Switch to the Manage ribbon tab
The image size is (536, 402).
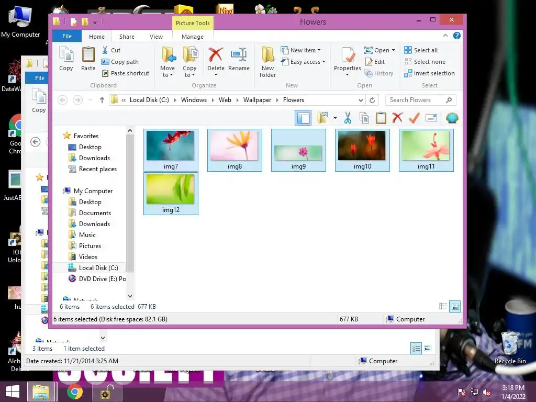click(x=193, y=37)
